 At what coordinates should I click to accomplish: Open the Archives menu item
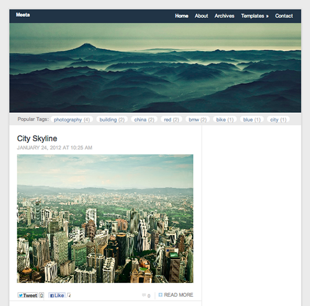224,16
